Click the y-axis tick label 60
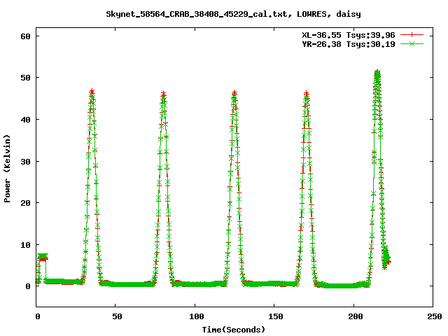Image resolution: width=448 pixels, height=336 pixels. point(25,36)
